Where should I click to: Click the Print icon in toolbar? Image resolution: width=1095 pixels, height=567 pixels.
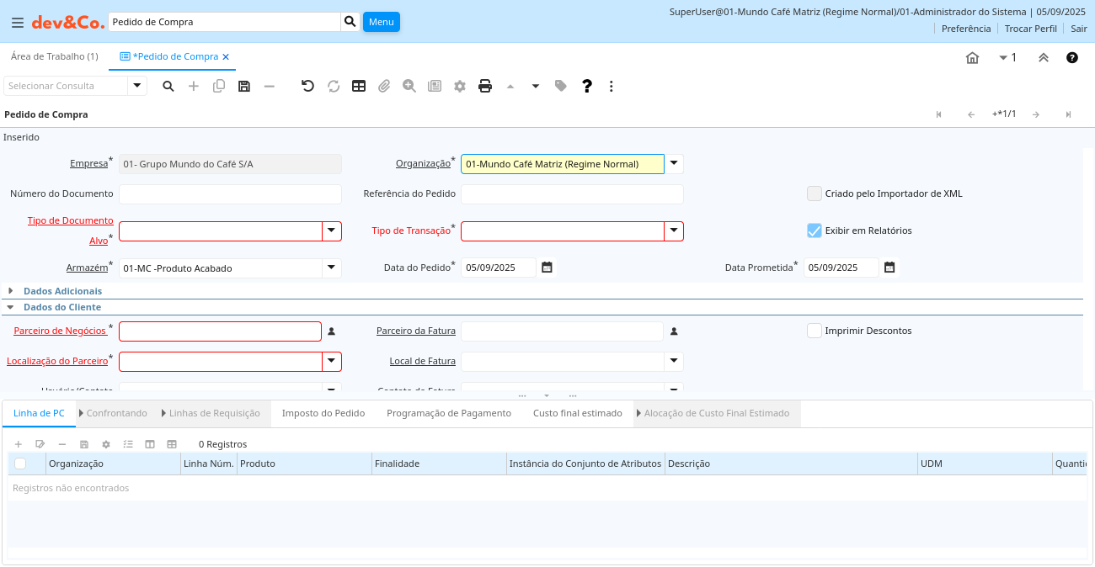click(485, 86)
